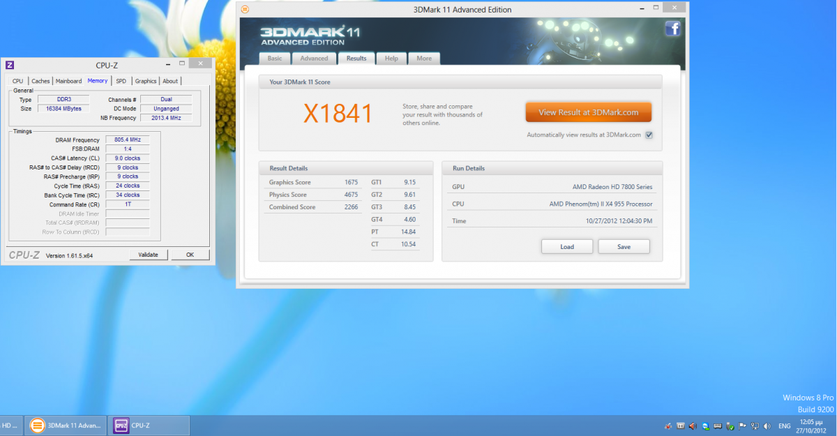Image resolution: width=837 pixels, height=436 pixels.
Task: Click the Safely Remove Hardware tray icon
Action: pos(730,426)
